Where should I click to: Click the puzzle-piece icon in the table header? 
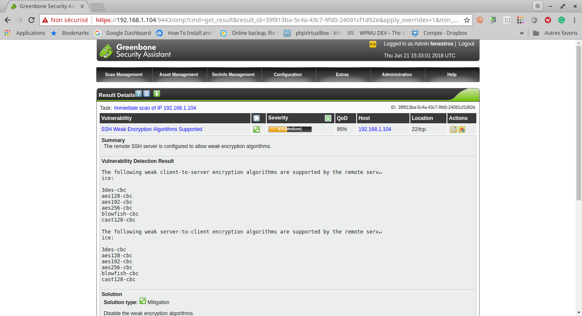point(256,118)
